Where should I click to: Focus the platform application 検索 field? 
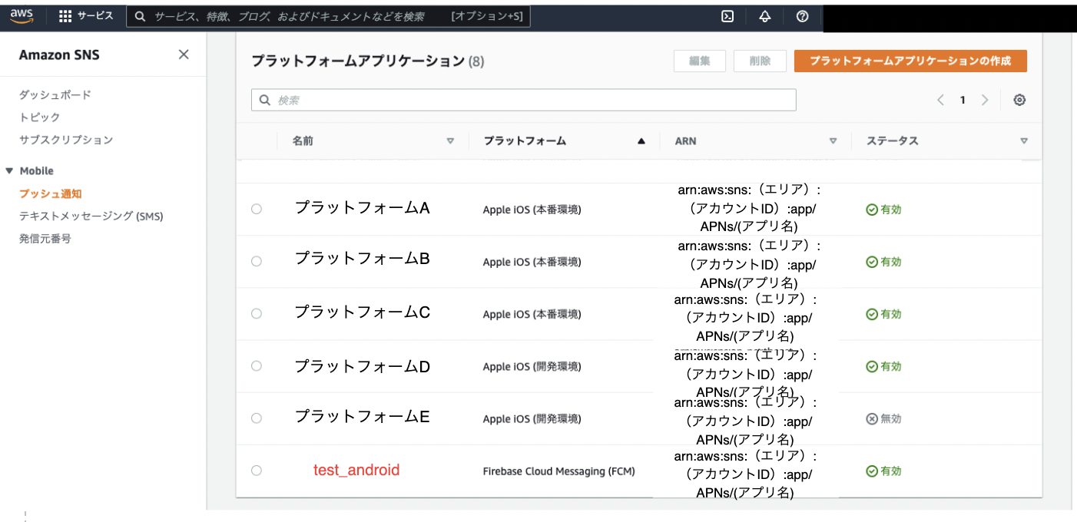coord(530,100)
